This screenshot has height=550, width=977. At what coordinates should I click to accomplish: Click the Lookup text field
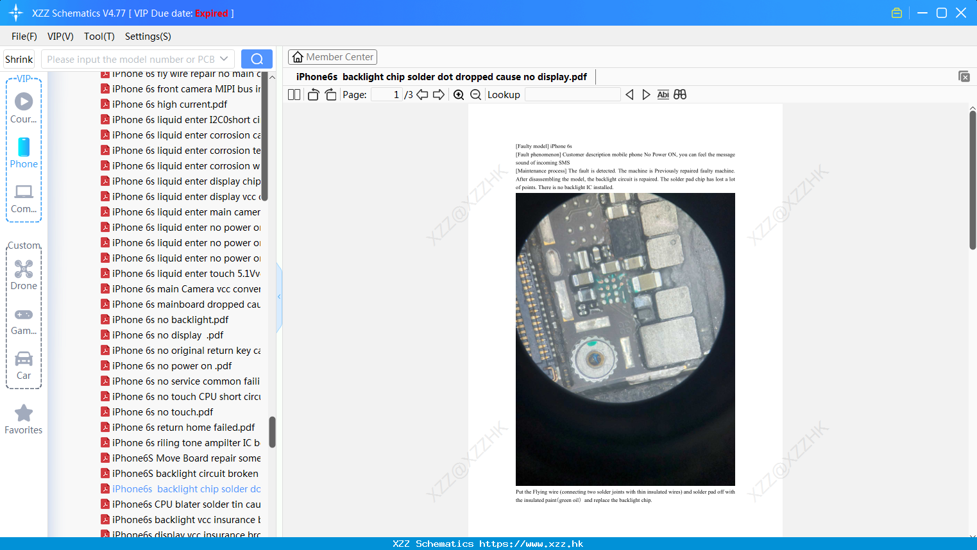573,94
